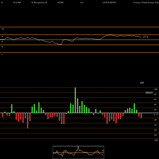Click the Century Textiles company name text
Screen dimensions: 159x159
point(146,3)
